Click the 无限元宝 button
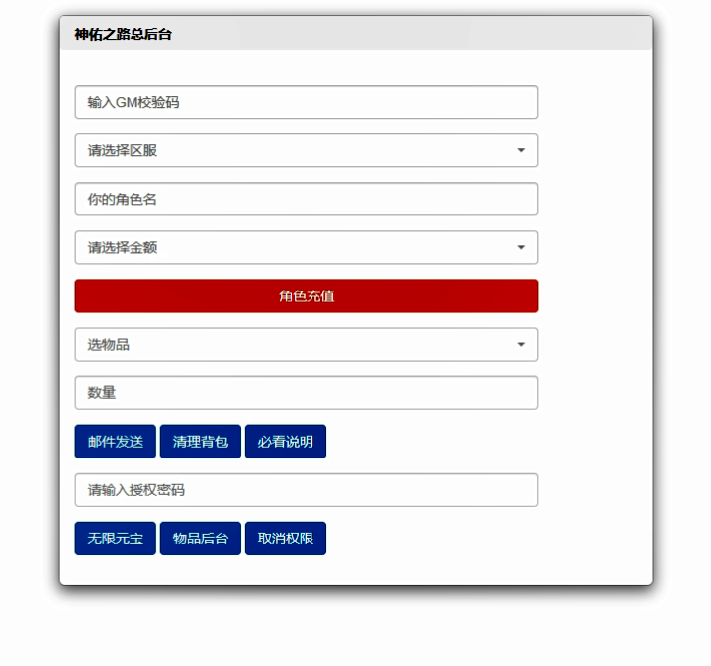This screenshot has height=666, width=711. click(x=115, y=539)
